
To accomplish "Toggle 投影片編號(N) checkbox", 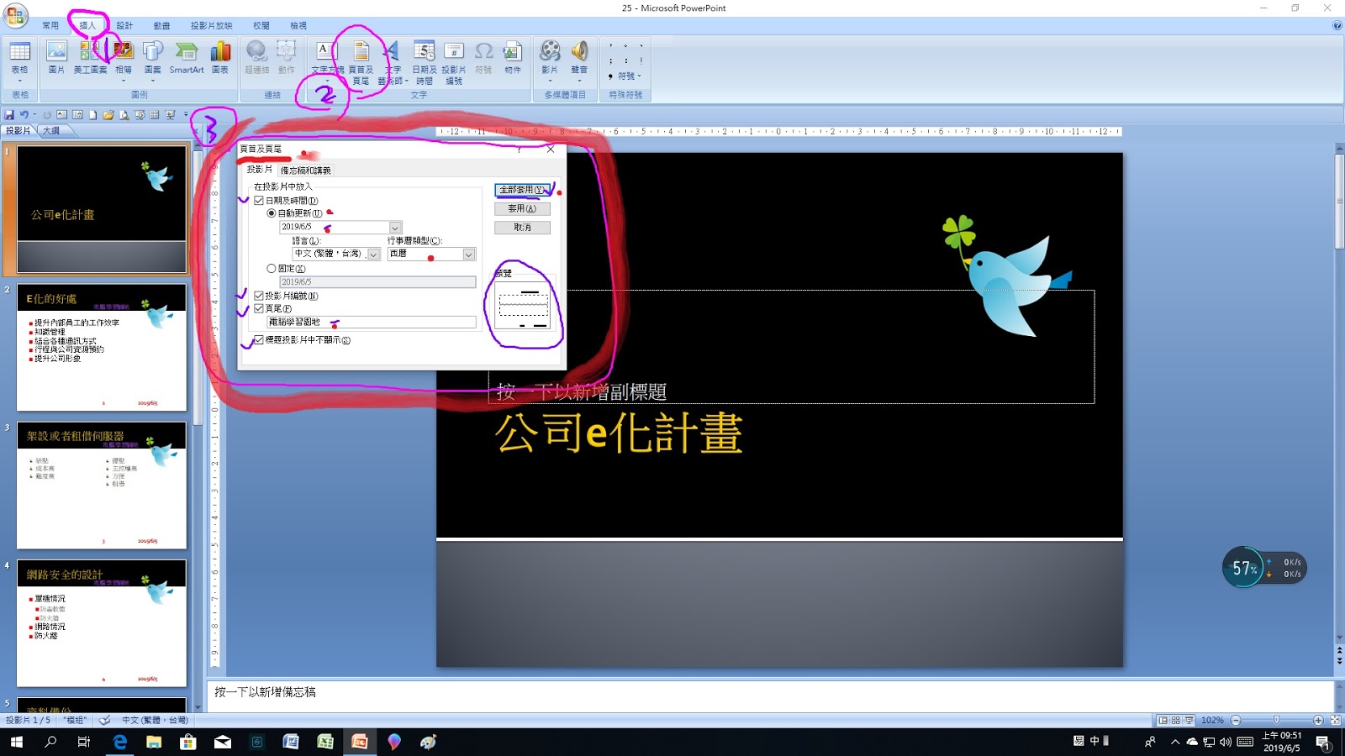I will coord(259,296).
